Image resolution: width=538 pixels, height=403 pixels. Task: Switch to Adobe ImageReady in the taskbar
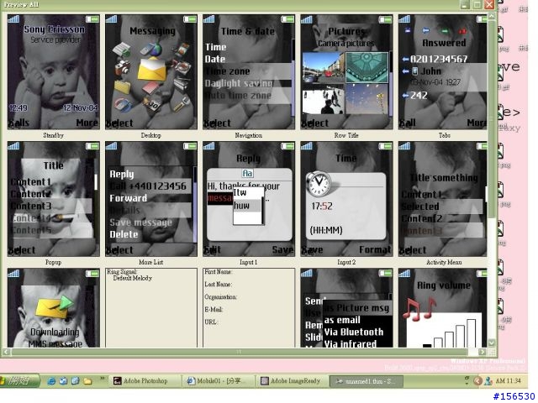[293, 381]
